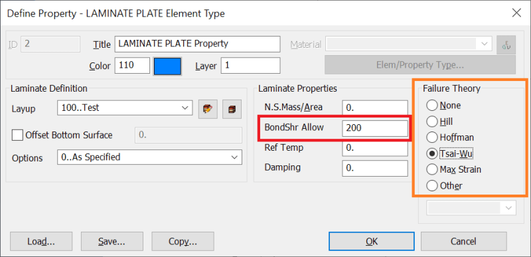This screenshot has width=531, height=257.
Task: Click the Title text field
Action: pyautogui.click(x=197, y=44)
